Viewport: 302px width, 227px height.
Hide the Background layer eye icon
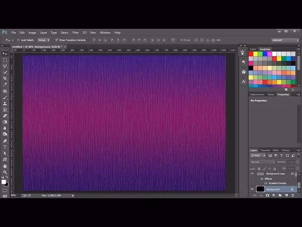[x=252, y=189]
